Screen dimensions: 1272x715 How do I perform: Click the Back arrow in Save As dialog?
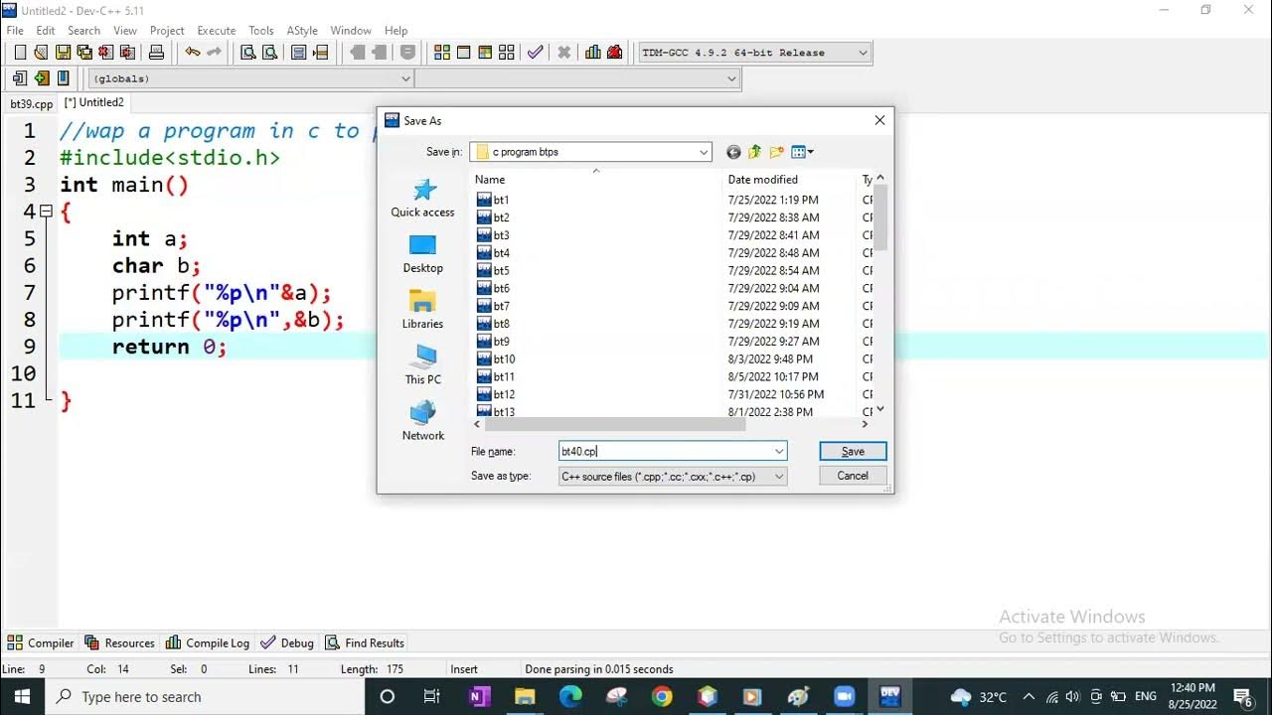point(733,152)
